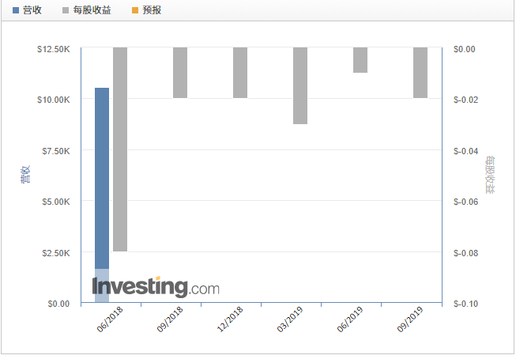Select the gray EPS bar for 09/2018
The width and height of the screenshot is (516, 359).
click(x=180, y=73)
